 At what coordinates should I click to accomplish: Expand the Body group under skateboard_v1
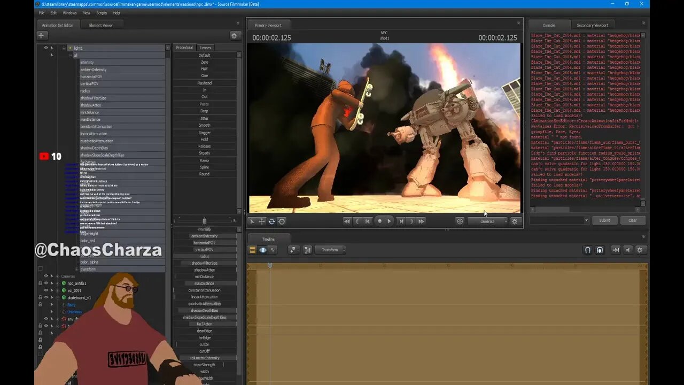coord(64,305)
